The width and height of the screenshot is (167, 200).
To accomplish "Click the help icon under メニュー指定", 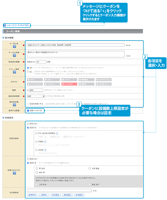I will tap(14, 72).
